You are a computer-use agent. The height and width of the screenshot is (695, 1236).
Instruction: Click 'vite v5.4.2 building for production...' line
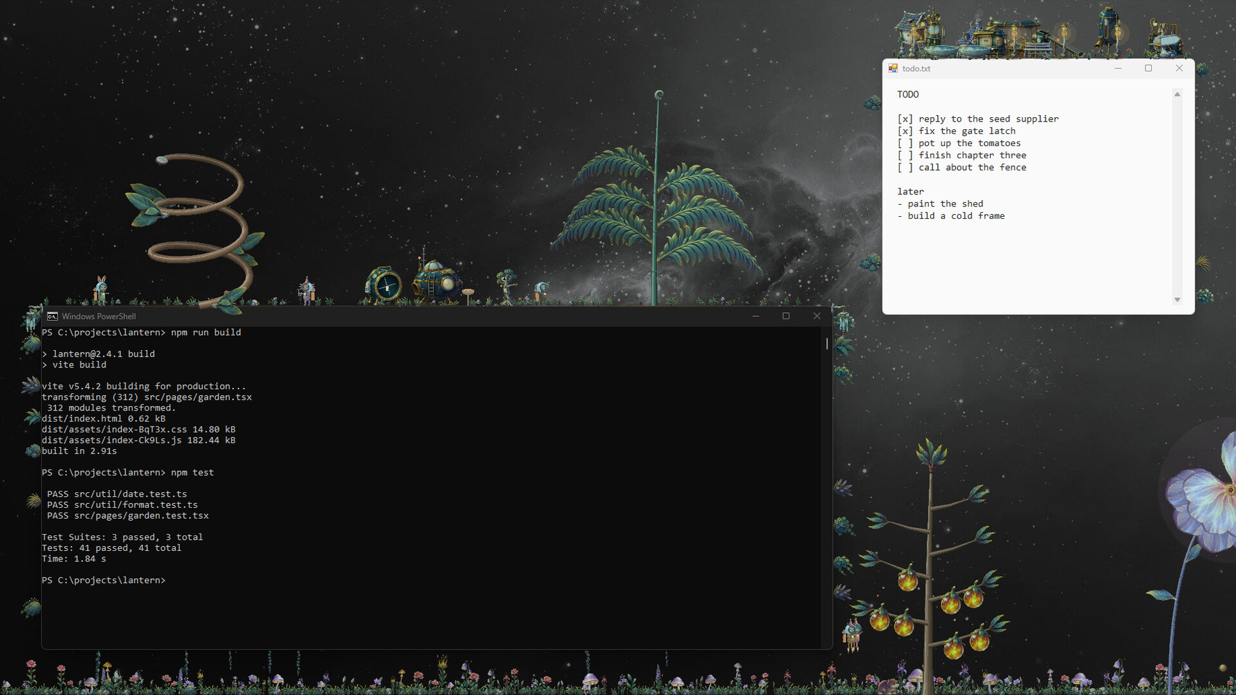pos(144,386)
